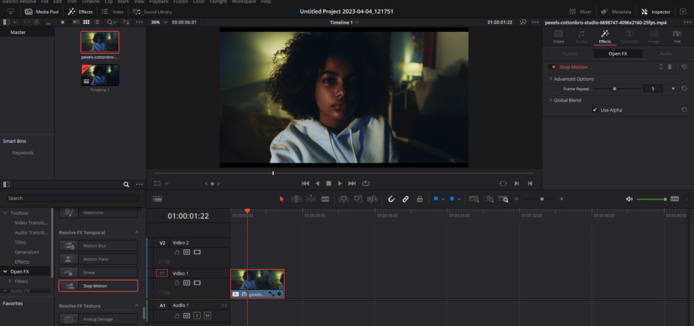Click the Overwrite Clip toolbar icon
This screenshot has width=694, height=326.
358,199
